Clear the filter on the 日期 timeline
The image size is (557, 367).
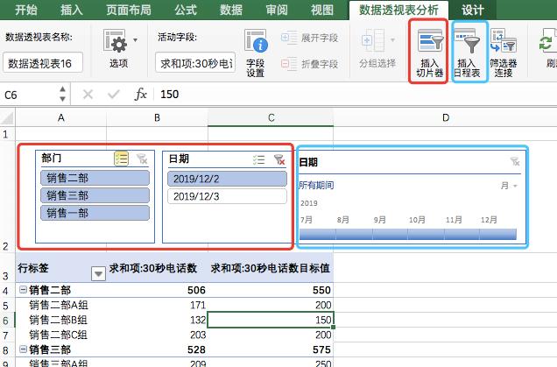tap(514, 162)
